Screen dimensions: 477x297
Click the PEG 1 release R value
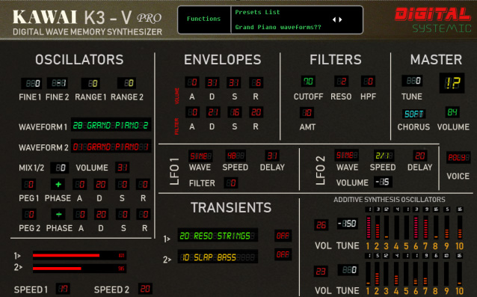(143, 184)
